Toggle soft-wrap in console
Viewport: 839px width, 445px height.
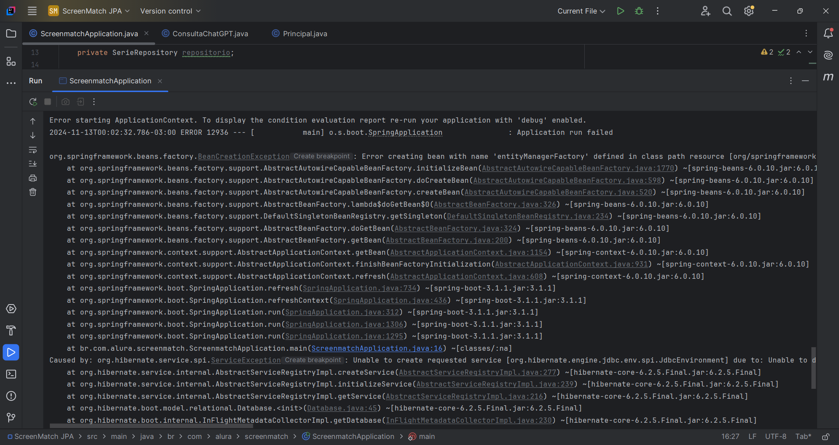point(33,150)
